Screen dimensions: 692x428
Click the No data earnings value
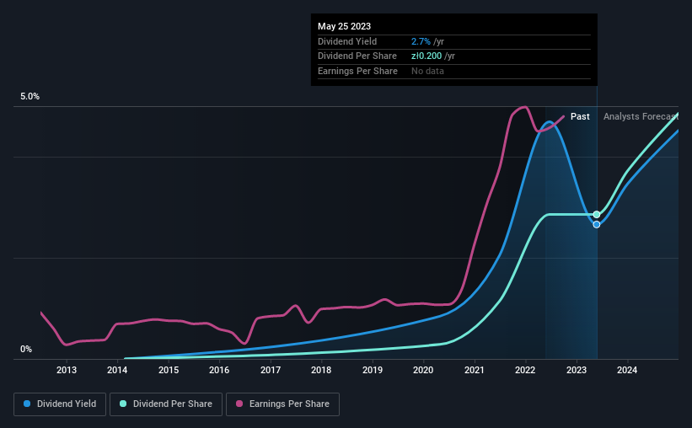[x=427, y=71]
